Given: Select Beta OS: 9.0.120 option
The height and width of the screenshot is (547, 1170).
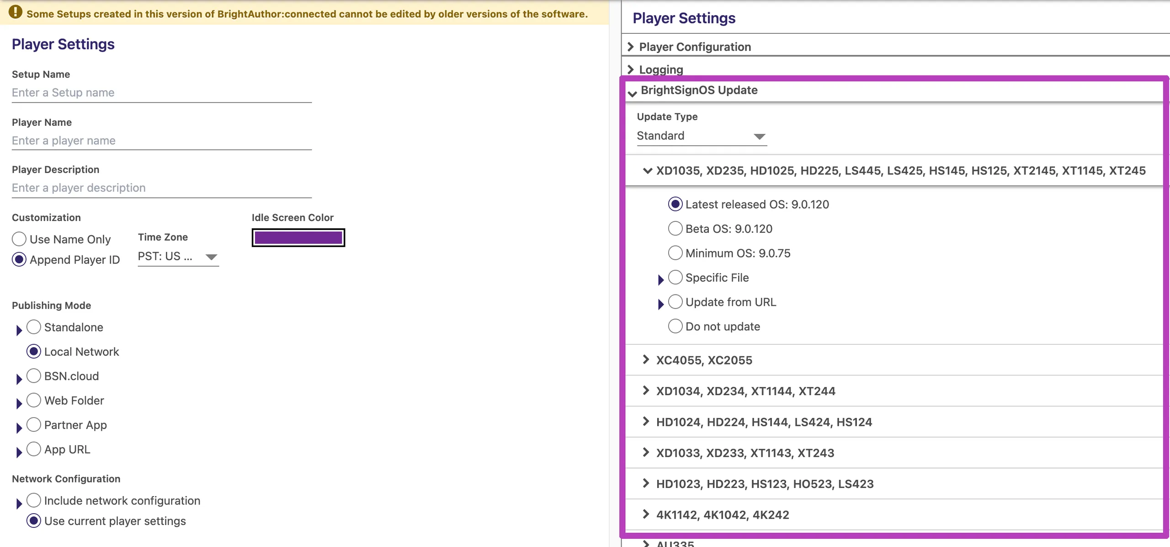Looking at the screenshot, I should [x=675, y=228].
